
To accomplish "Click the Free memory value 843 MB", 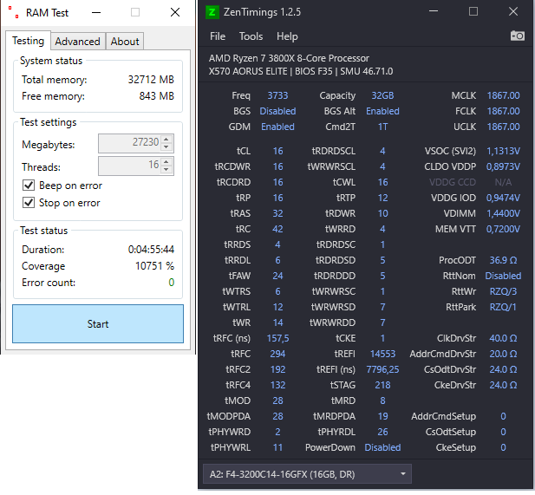I will [157, 96].
